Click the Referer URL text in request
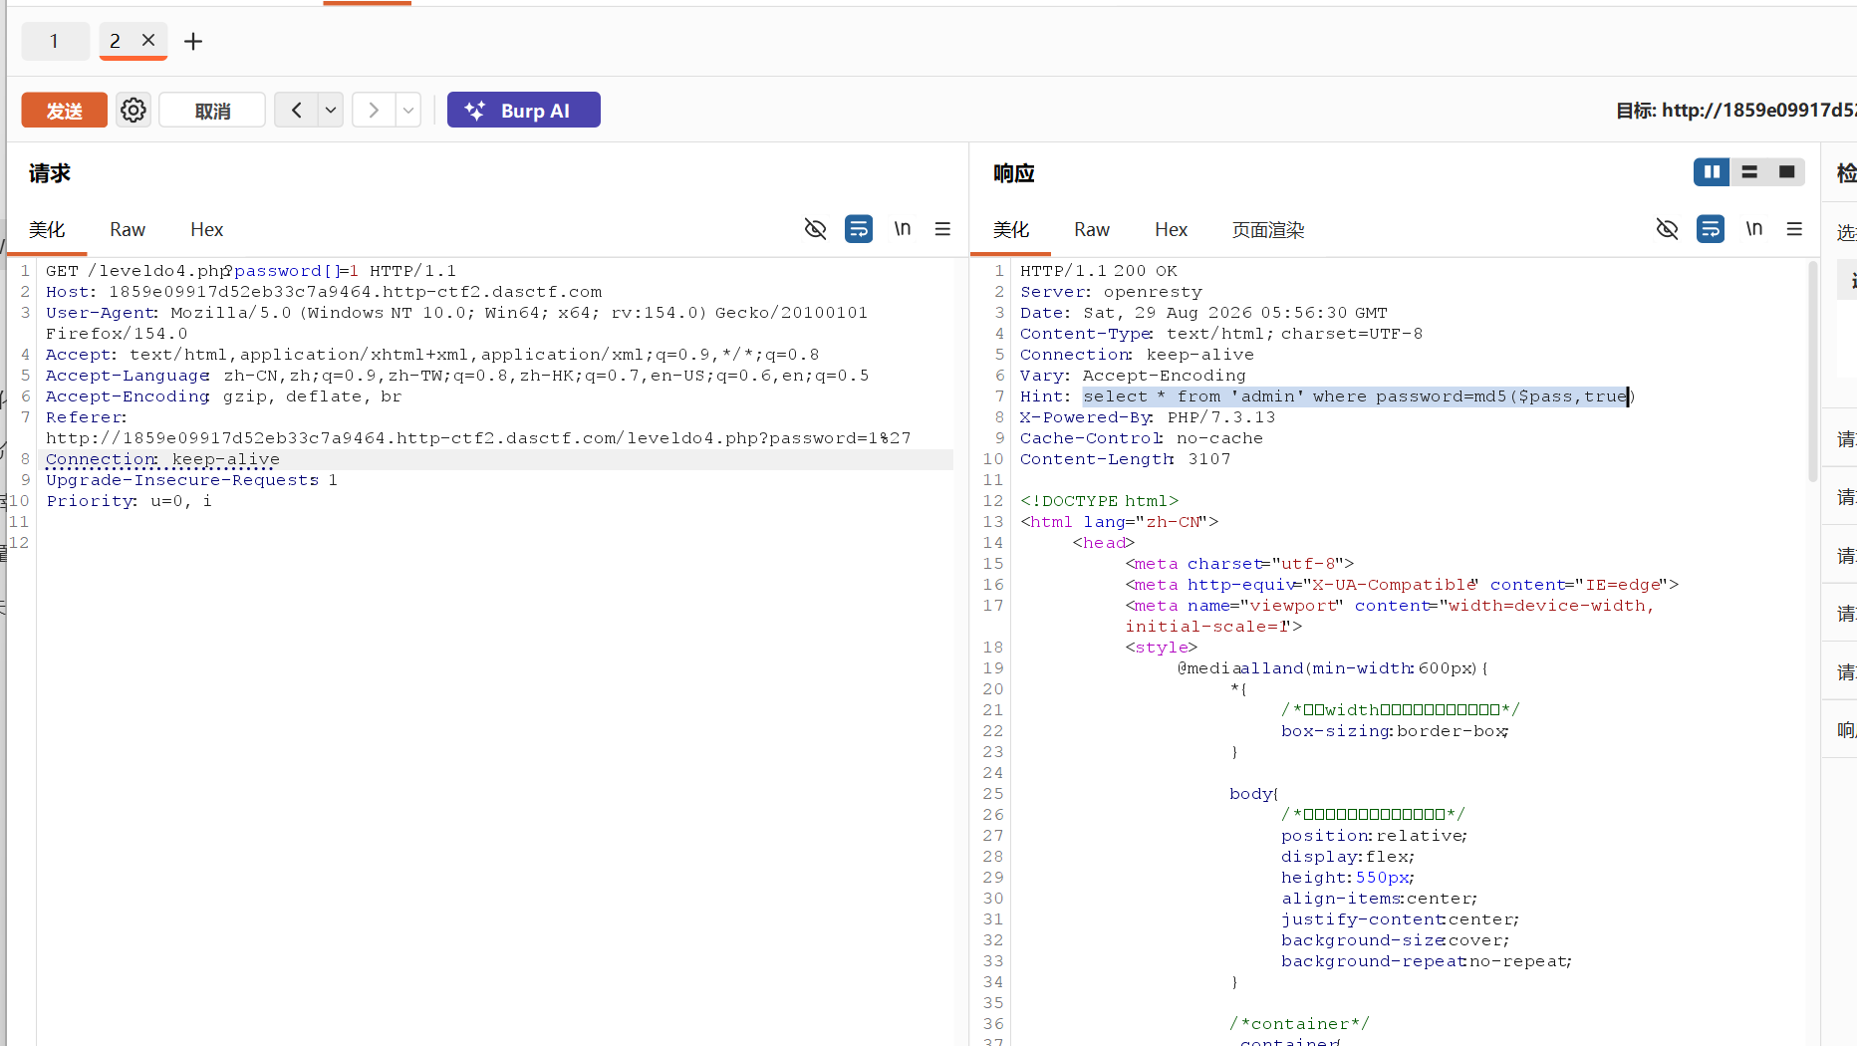Image resolution: width=1857 pixels, height=1046 pixels. pos(478,438)
